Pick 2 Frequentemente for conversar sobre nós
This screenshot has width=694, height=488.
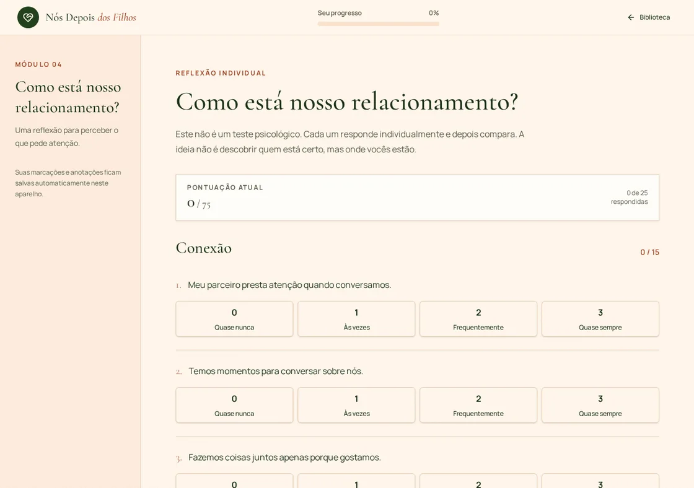pyautogui.click(x=478, y=405)
